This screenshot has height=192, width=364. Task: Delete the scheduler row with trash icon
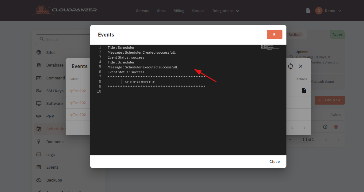(336, 127)
